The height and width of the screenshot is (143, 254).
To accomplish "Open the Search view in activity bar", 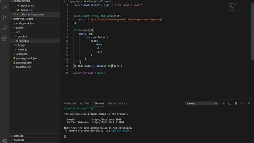I will pyautogui.click(x=5, y=7).
